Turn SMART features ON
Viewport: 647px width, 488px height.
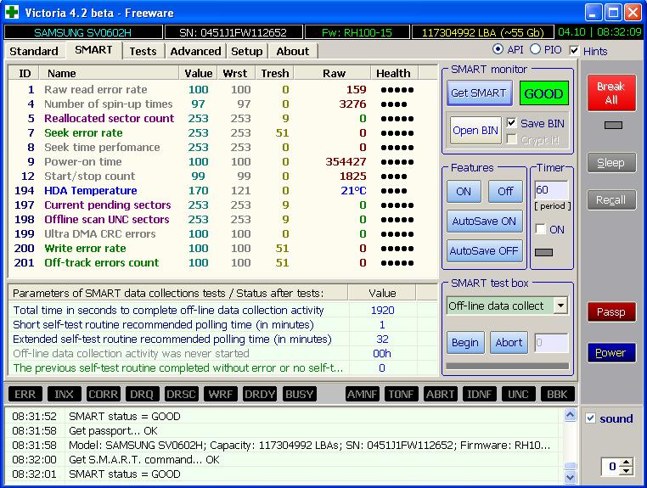[x=464, y=192]
